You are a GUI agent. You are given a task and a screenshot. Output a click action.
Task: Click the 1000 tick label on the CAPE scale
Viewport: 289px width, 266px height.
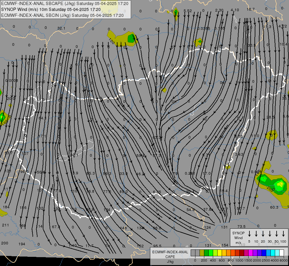coord(239,260)
